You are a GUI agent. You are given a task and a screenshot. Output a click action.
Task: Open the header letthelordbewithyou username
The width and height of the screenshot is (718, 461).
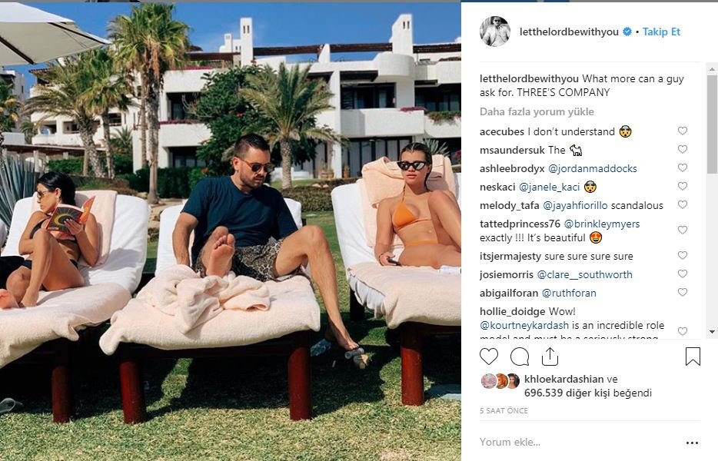tap(569, 32)
